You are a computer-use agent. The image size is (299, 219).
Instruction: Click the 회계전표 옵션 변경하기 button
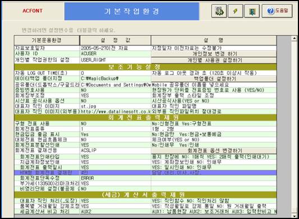pos(214,151)
